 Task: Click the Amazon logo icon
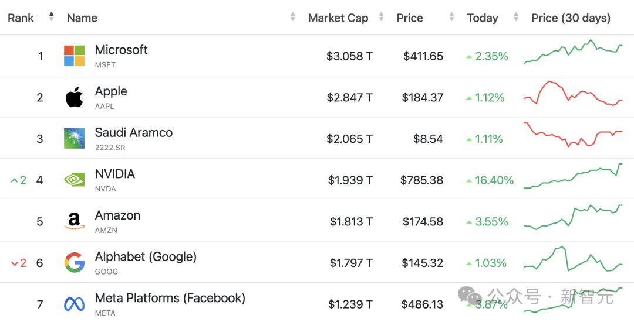[75, 221]
